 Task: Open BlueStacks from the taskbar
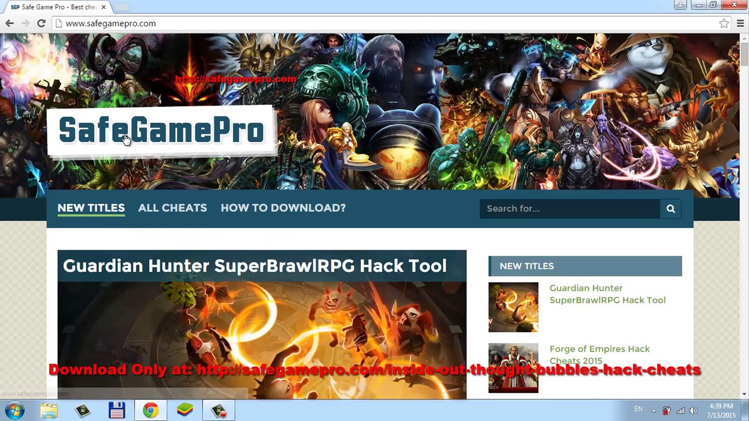(185, 410)
